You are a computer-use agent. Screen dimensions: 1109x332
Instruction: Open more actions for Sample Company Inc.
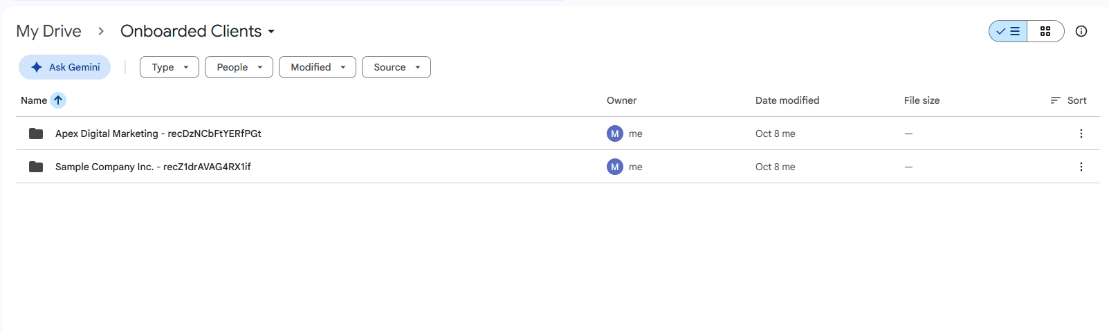click(1081, 167)
